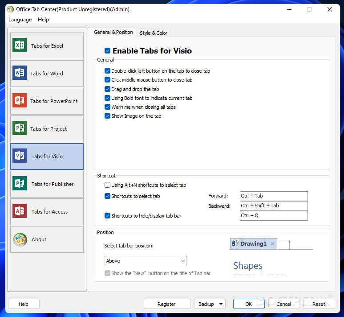Toggle Shortcuts to hide/display tab bar

[107, 216]
